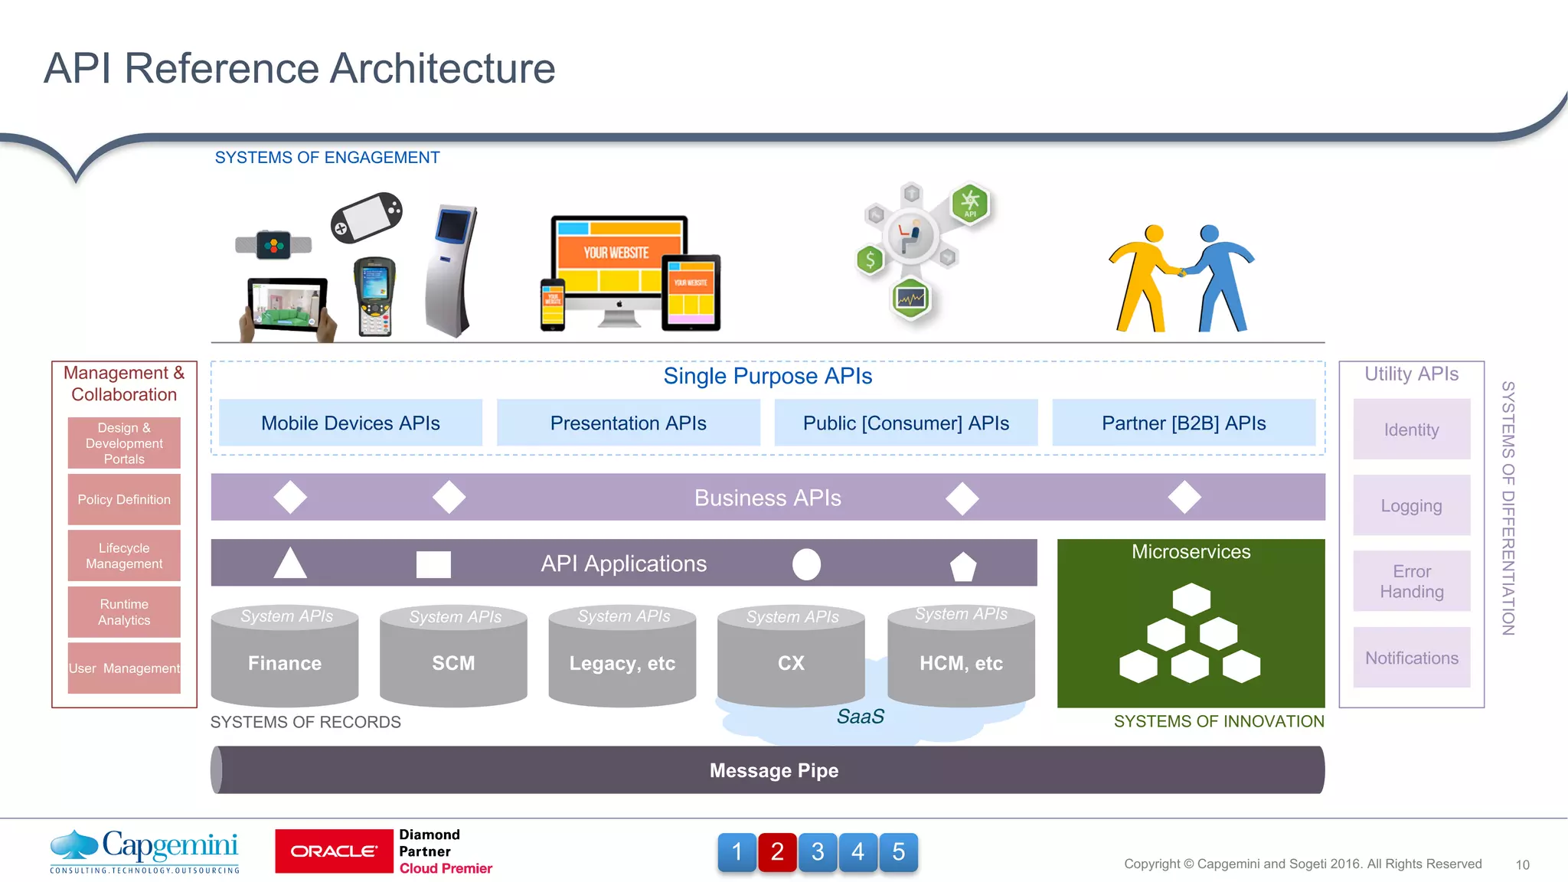Select the Policy Definition block

[124, 499]
